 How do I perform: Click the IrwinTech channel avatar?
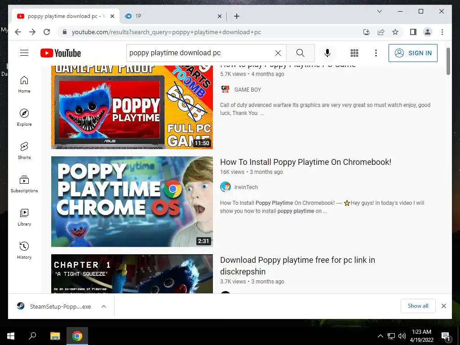pyautogui.click(x=226, y=187)
